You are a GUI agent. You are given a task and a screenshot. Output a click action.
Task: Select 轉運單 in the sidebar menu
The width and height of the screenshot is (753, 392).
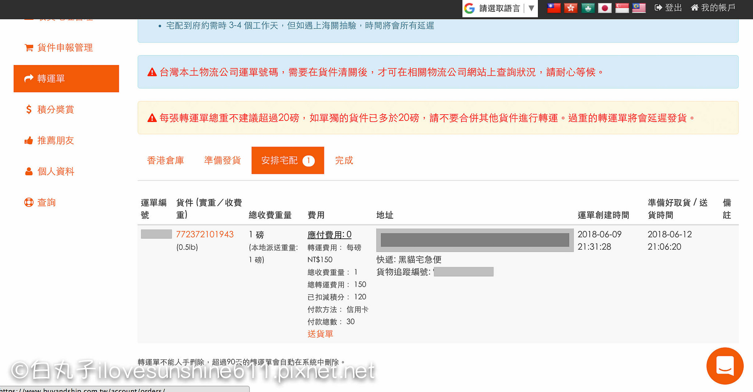coord(66,79)
